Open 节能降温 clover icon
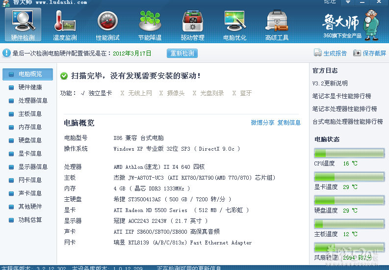389x270 pixels. point(150,25)
